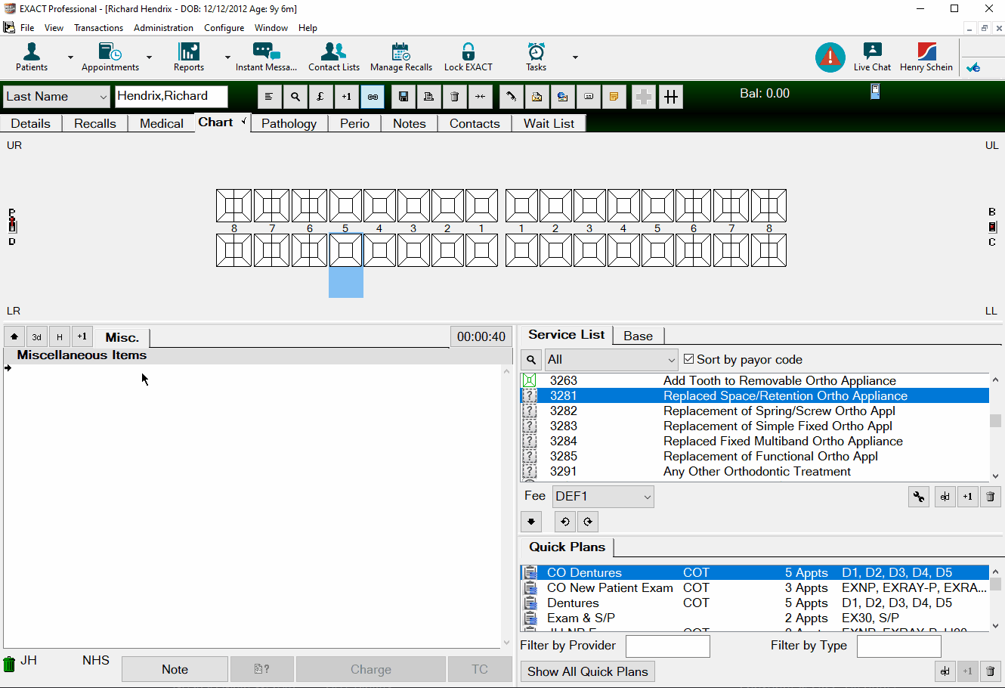The width and height of the screenshot is (1005, 688).
Task: Click the telephone handset icon
Action: (x=512, y=97)
